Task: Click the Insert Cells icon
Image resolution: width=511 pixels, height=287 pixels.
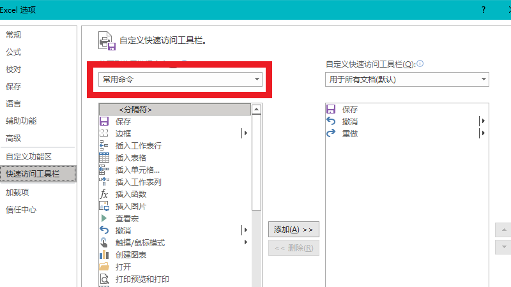Action: pos(104,170)
